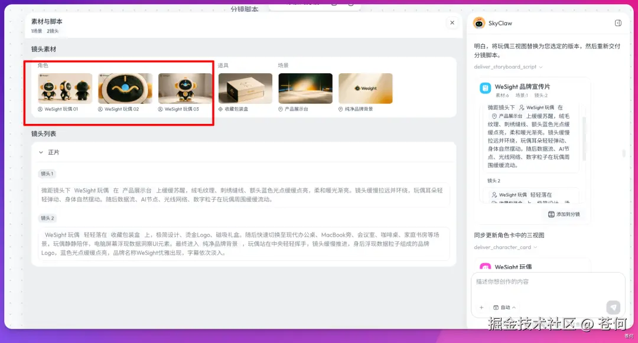Select the 纯净品牌背景 scene thumbnail
638x343 pixels.
tap(366, 88)
